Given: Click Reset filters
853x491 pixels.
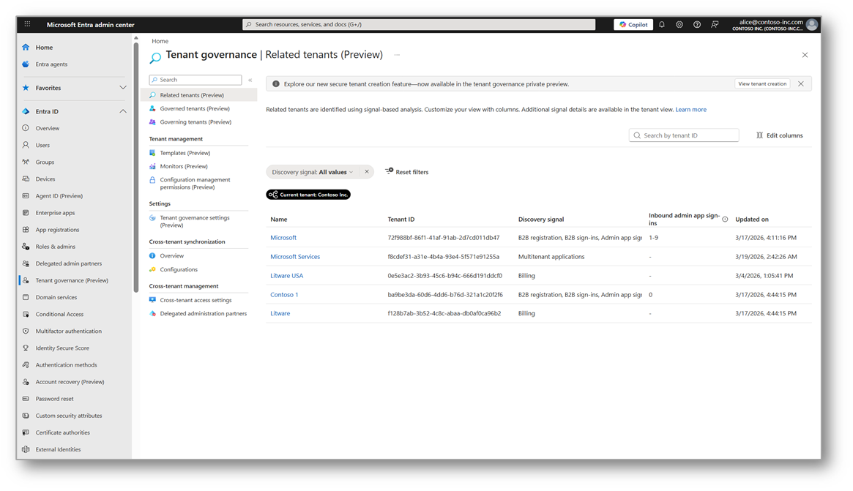Looking at the screenshot, I should pos(407,172).
